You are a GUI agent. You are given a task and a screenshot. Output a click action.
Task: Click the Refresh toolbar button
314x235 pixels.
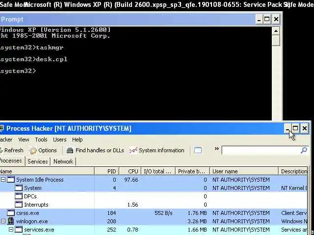coord(11,150)
